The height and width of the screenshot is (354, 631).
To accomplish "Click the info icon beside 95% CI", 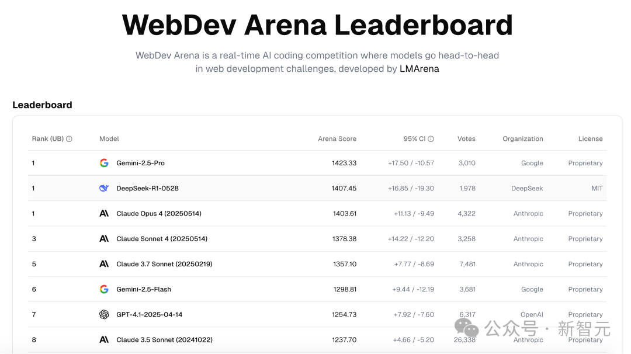I will (x=431, y=139).
